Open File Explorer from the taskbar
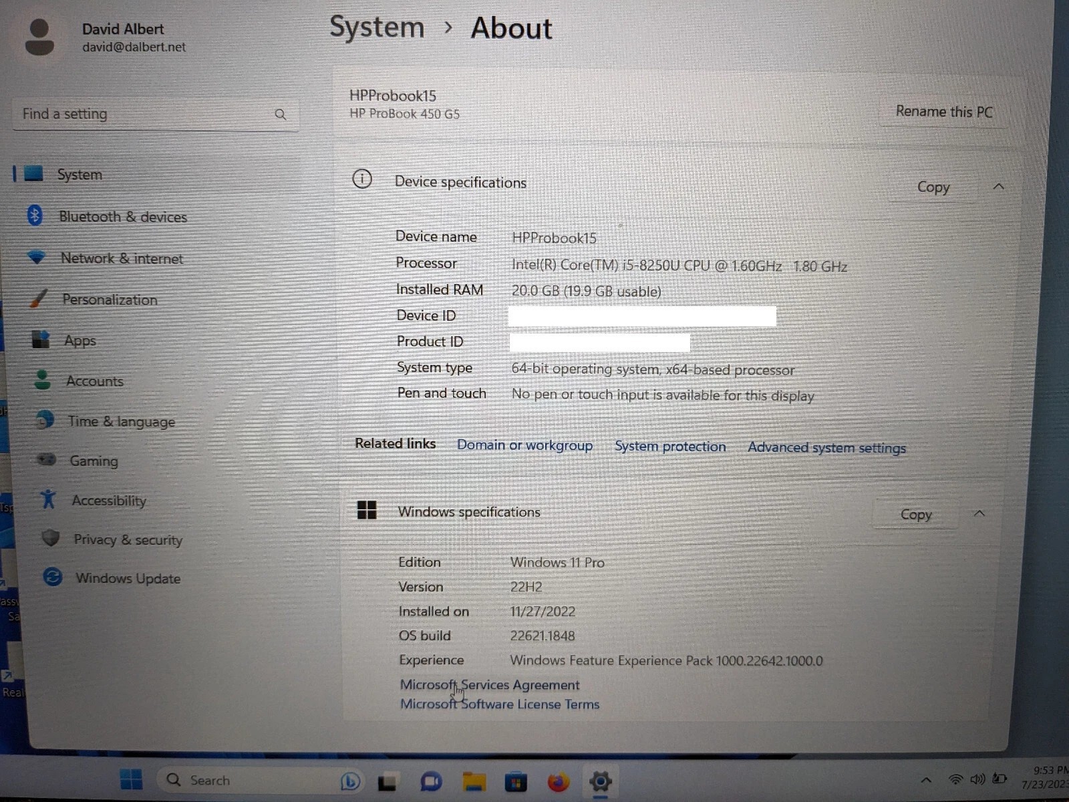 point(474,781)
